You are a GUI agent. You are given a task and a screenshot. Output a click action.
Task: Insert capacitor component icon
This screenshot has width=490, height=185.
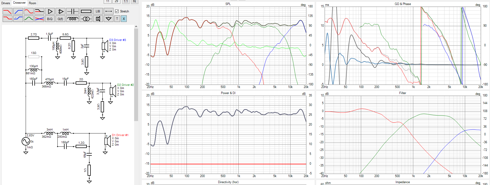[72, 11]
